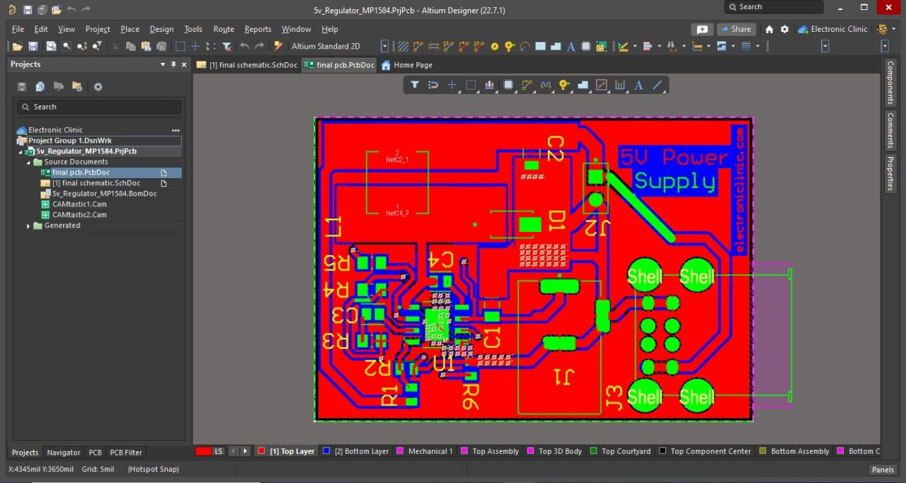Select Interactively Route Connections tool in wiring toolbar
906x483 pixels.
pos(418,46)
